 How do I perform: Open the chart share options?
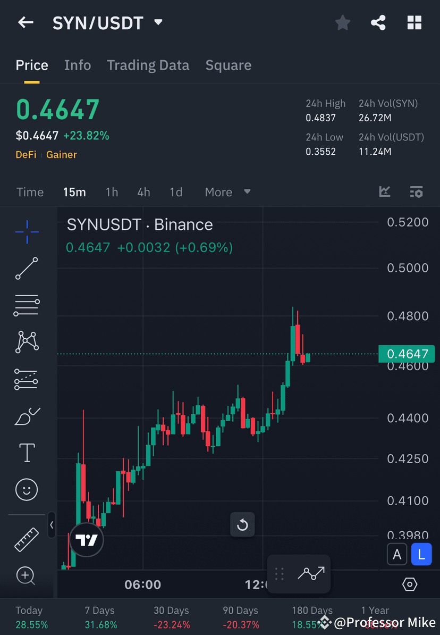click(378, 22)
